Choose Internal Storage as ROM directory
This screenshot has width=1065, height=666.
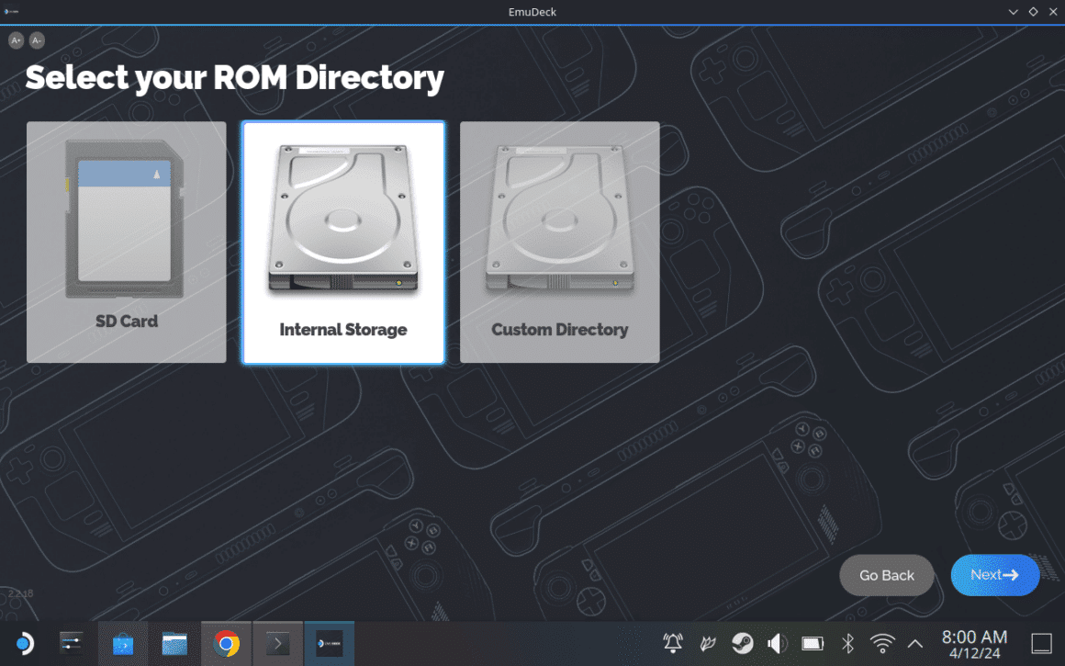[343, 243]
